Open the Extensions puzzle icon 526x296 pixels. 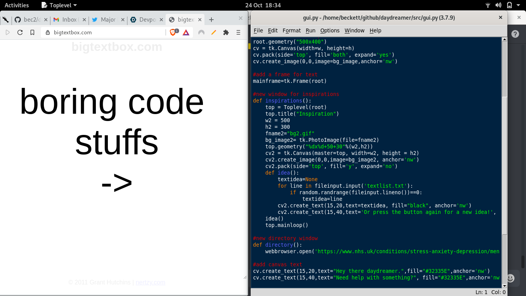coord(226,32)
